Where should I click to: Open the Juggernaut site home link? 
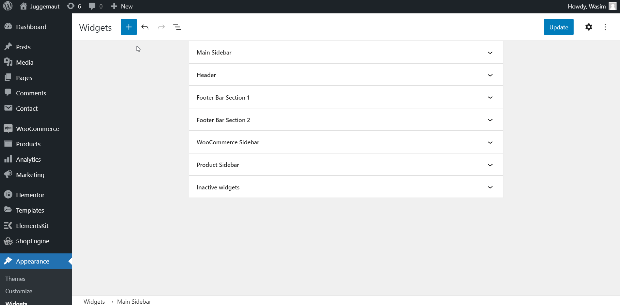tap(40, 6)
